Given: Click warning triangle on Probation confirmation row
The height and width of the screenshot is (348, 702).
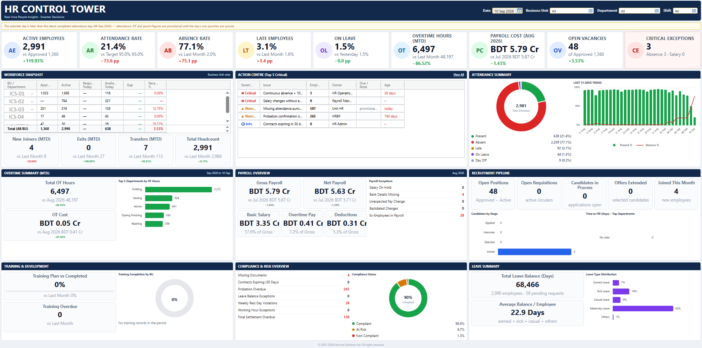Looking at the screenshot, I should click(x=243, y=116).
